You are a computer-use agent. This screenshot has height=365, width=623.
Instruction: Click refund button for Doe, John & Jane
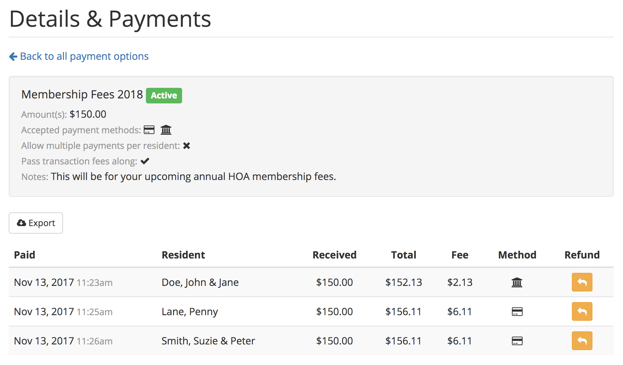tap(582, 282)
